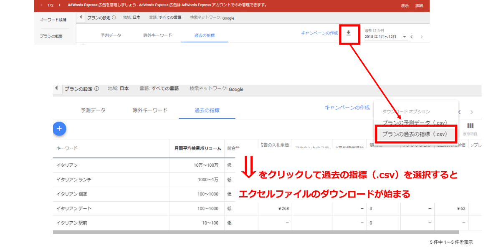Click the 1000~1万 search volume cell
Viewport: 501px width, 250px height.
coord(208,180)
